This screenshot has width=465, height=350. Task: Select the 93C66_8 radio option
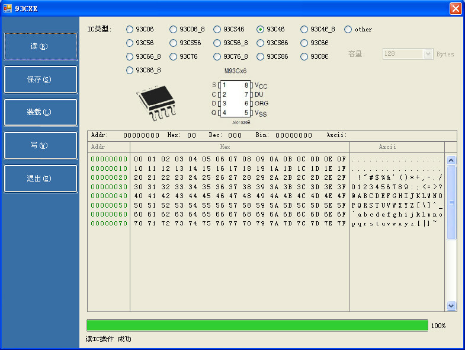click(x=143, y=56)
